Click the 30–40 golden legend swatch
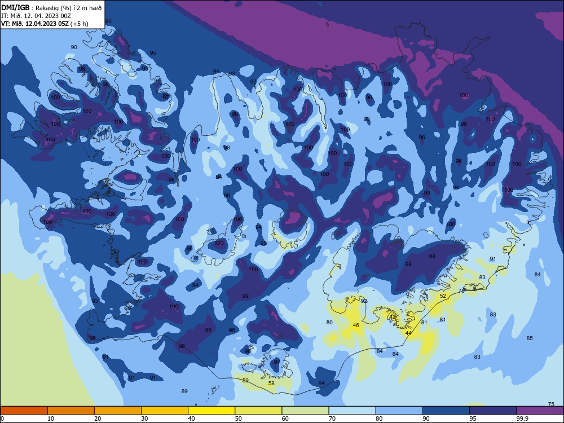The height and width of the screenshot is (423, 564). point(165,411)
